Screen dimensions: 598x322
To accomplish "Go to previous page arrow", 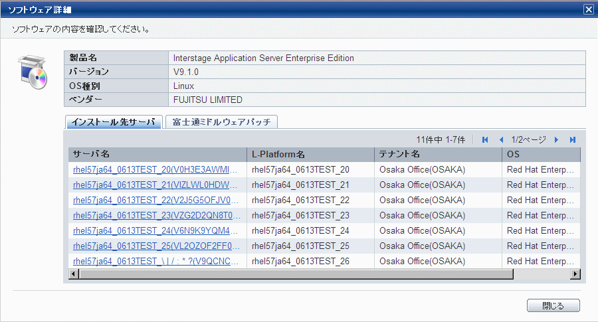I will pyautogui.click(x=501, y=140).
